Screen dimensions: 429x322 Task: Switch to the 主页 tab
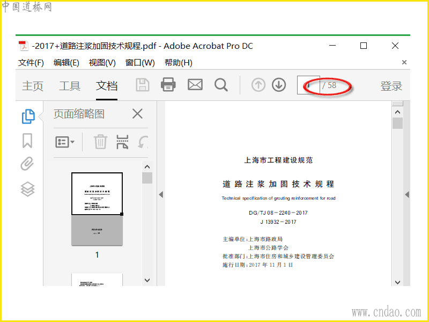pos(33,86)
